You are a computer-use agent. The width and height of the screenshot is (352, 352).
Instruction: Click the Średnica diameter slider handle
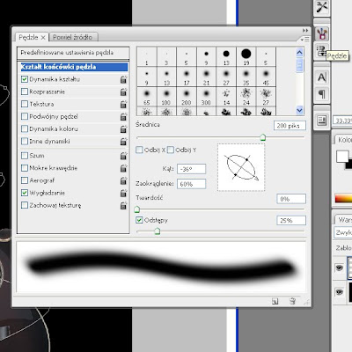[x=263, y=137]
